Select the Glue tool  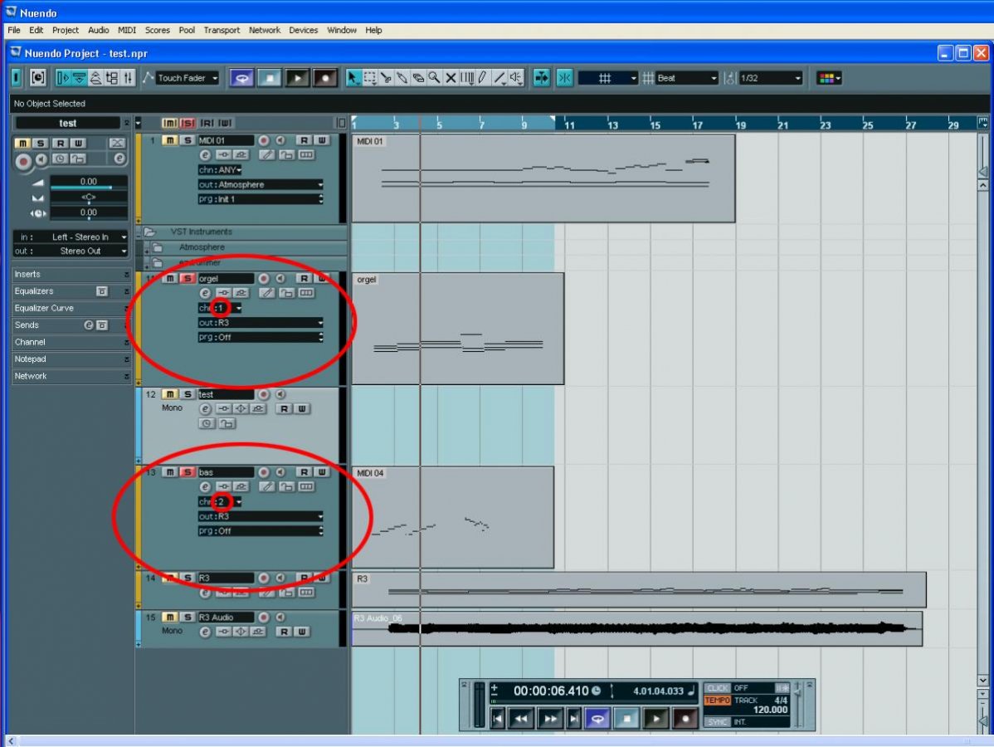402,78
